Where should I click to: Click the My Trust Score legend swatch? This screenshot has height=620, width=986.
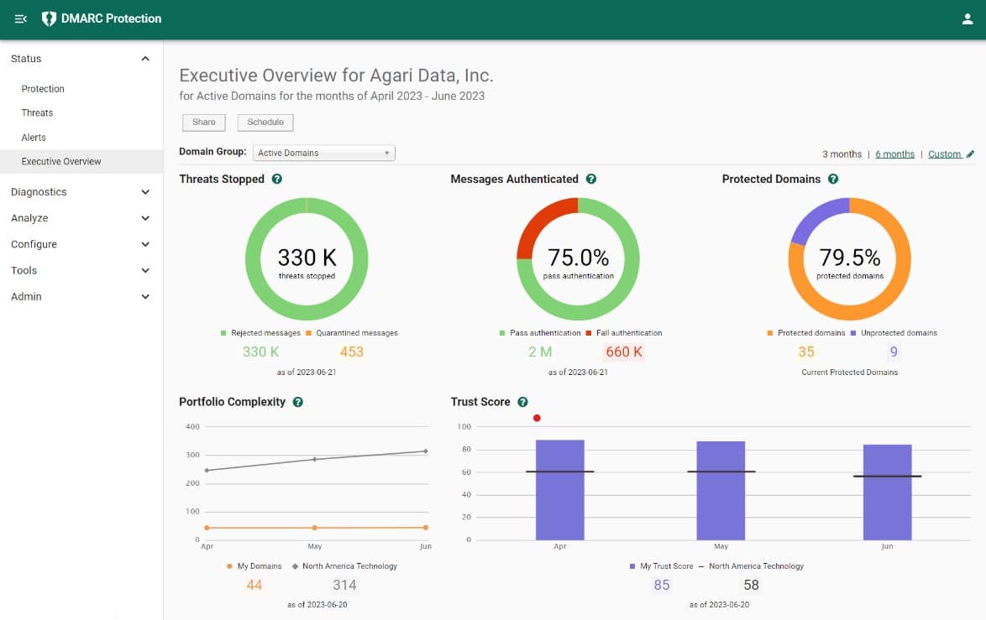click(632, 566)
